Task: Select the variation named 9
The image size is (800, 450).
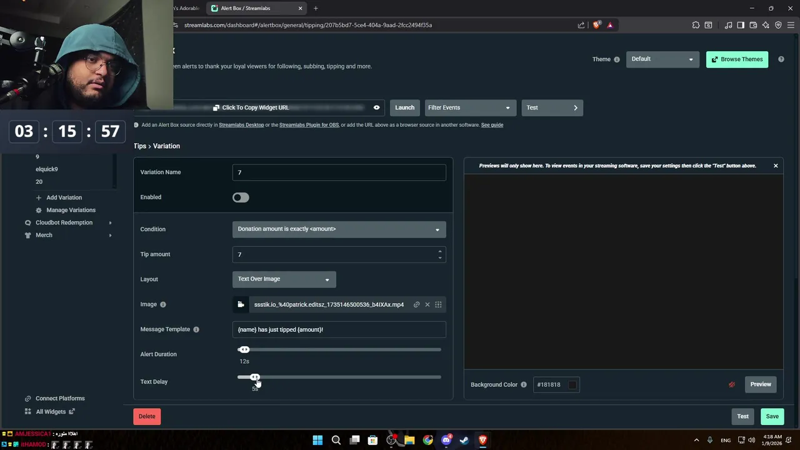Action: [x=37, y=156]
